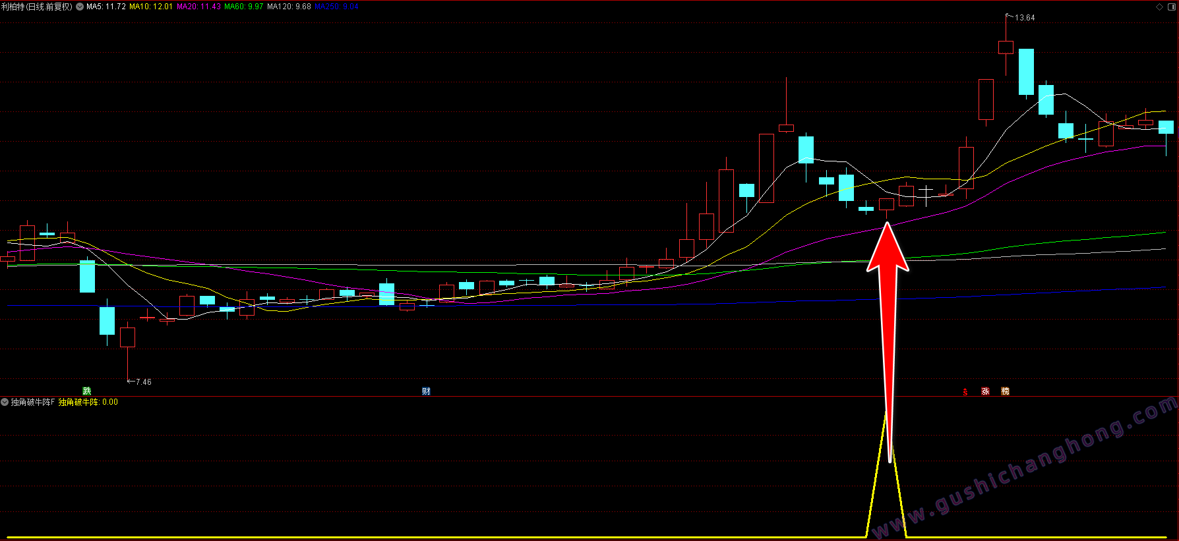Image resolution: width=1179 pixels, height=541 pixels.
Task: Click the 7.46 low price label
Action: [x=144, y=382]
